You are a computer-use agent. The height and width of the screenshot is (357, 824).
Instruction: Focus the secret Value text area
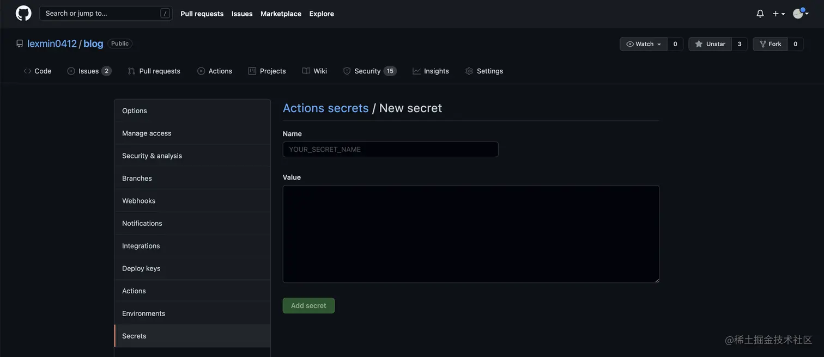click(x=471, y=234)
